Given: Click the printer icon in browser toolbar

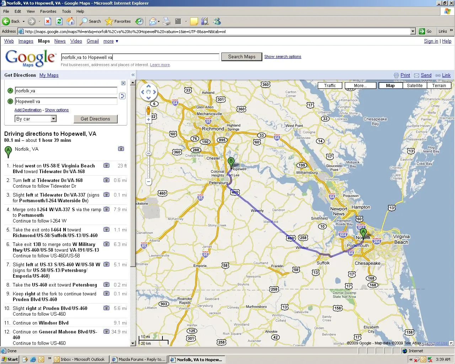Looking at the screenshot, I should tap(167, 21).
